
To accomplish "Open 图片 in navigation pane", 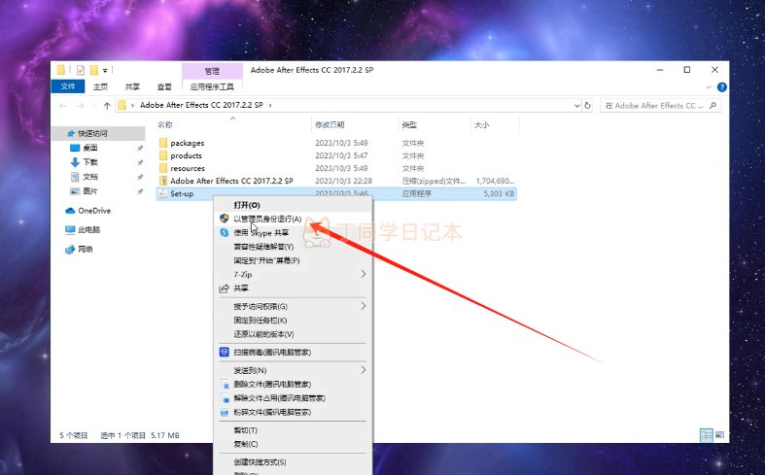I will tap(90, 191).
